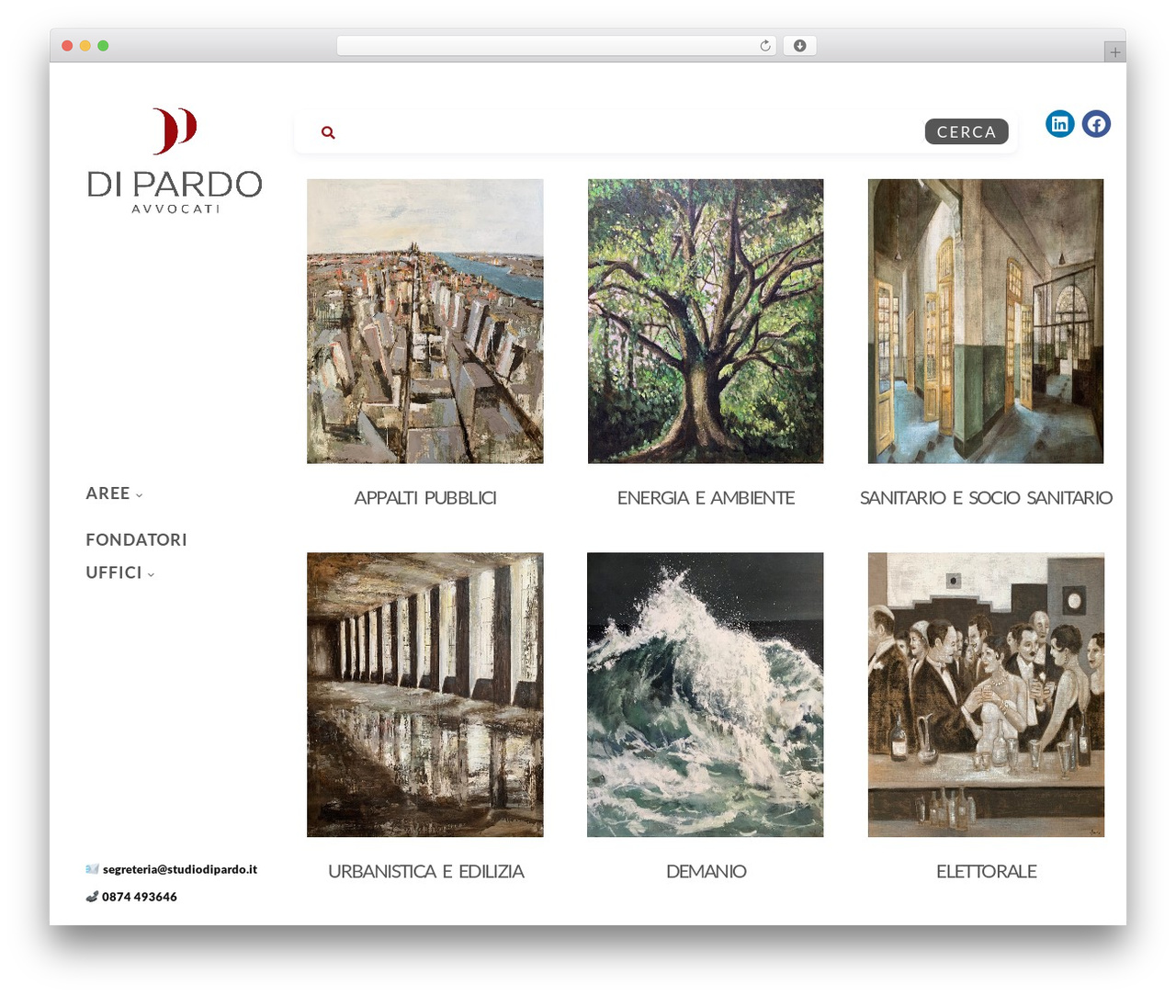Screen dimensions: 1176x996
Task: Open the Facebook page icon
Action: (1096, 124)
